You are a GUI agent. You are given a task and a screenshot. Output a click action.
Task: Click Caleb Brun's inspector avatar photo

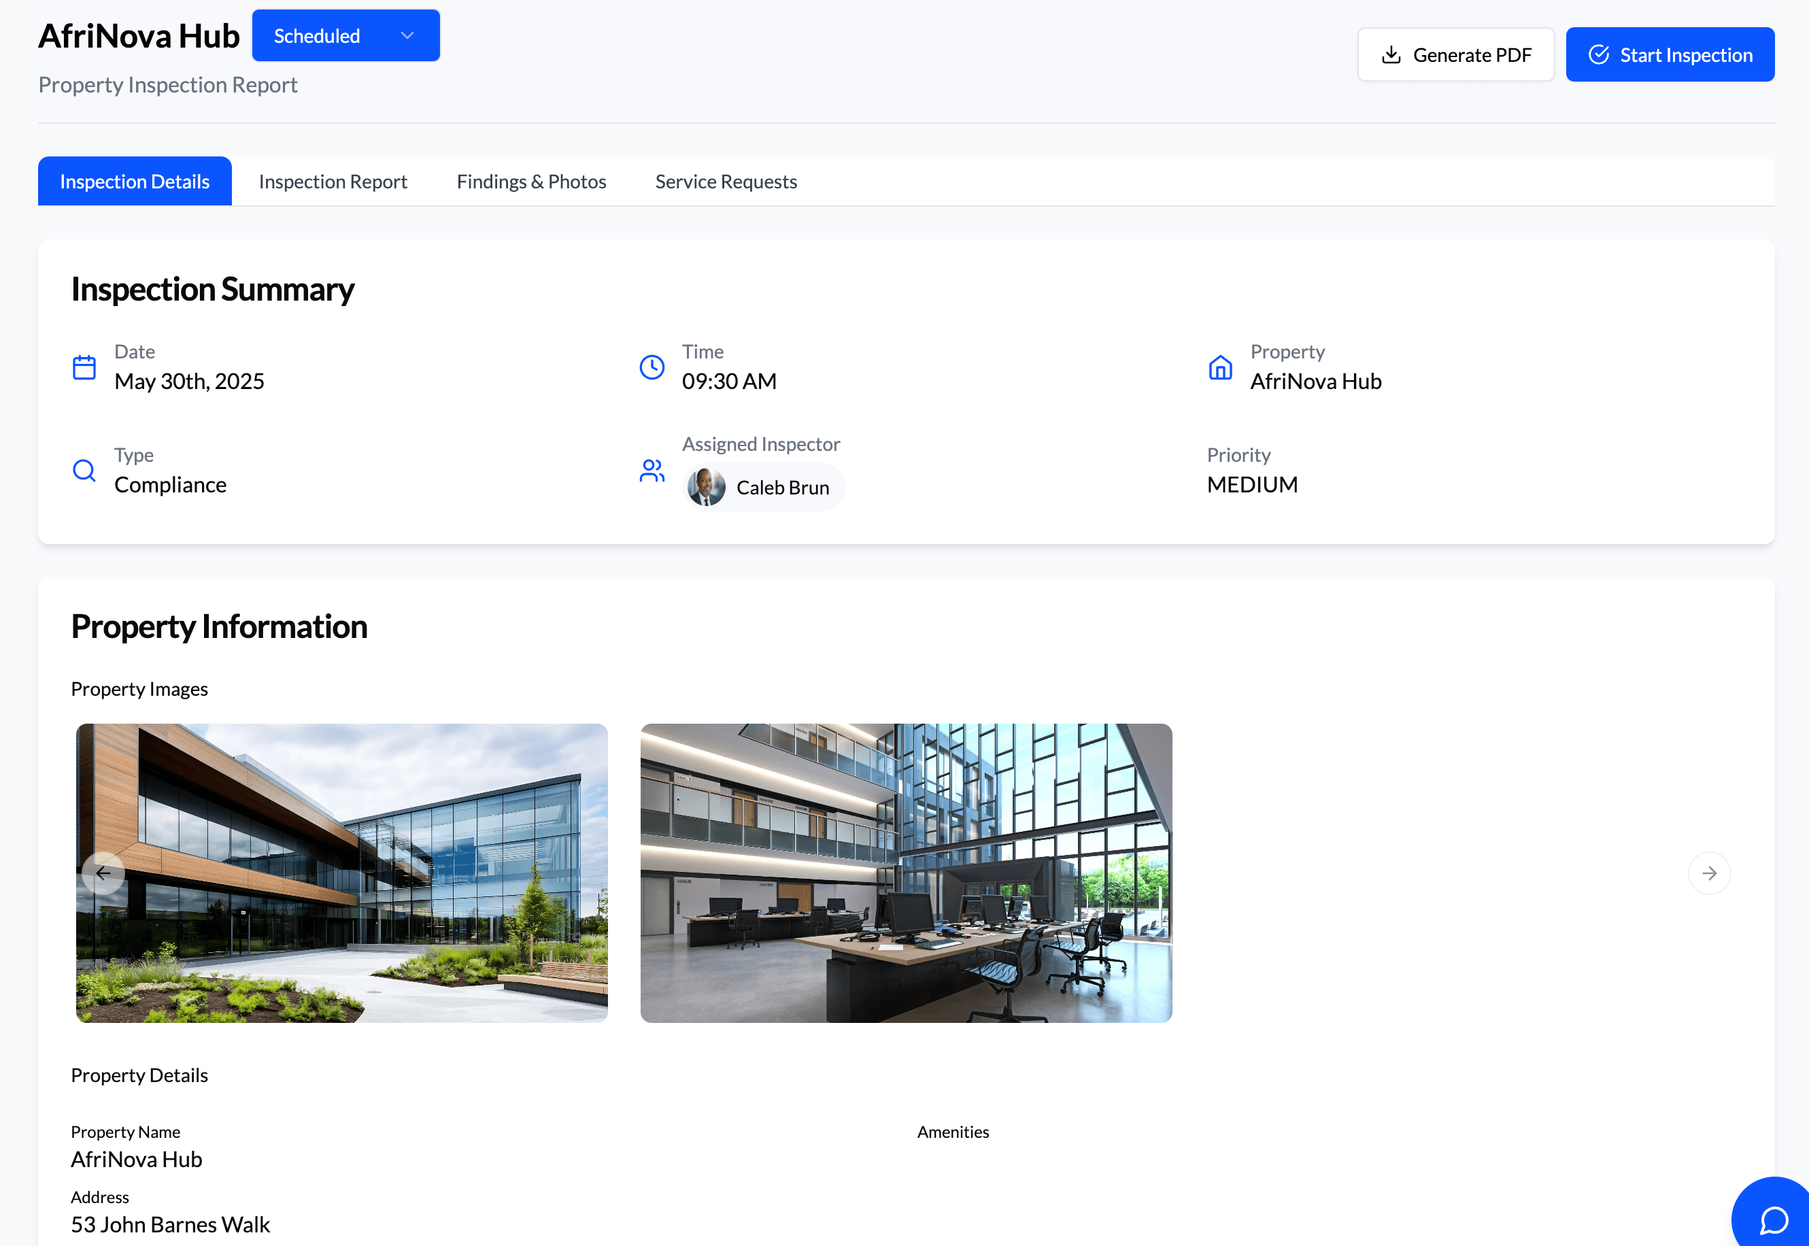point(707,486)
